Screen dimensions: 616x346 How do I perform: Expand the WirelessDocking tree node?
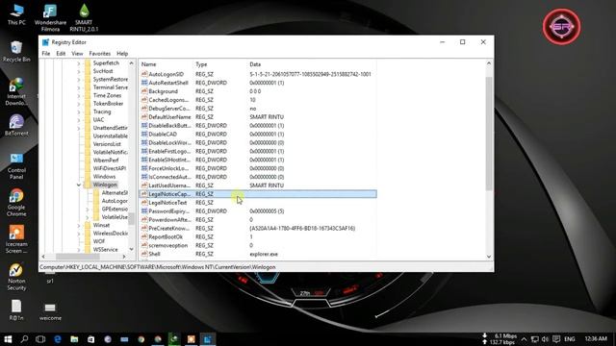[79, 234]
